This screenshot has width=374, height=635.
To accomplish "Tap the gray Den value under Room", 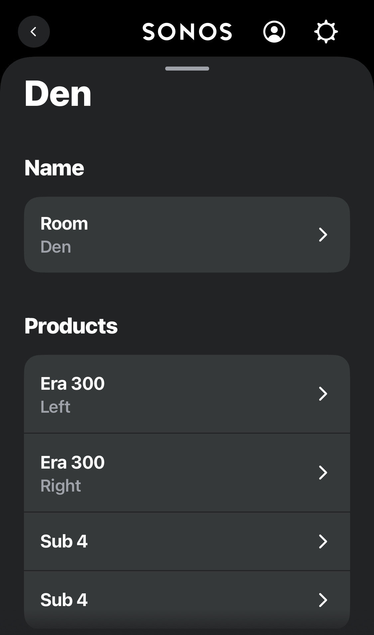I will coord(56,247).
